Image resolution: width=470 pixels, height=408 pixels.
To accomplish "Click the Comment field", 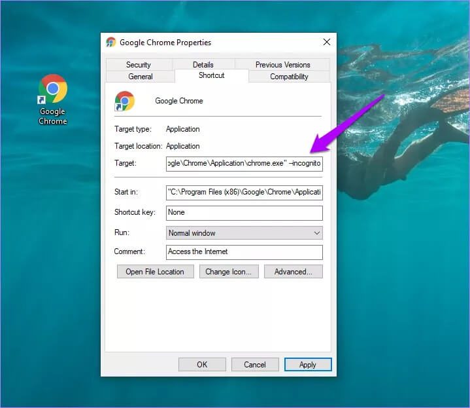I will 244,252.
